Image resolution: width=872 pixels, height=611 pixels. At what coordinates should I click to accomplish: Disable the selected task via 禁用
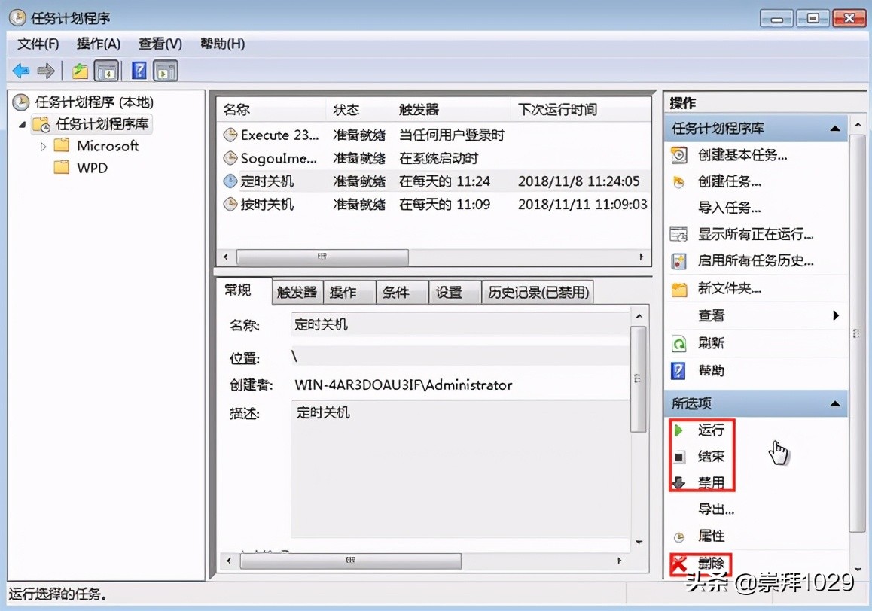pos(709,482)
